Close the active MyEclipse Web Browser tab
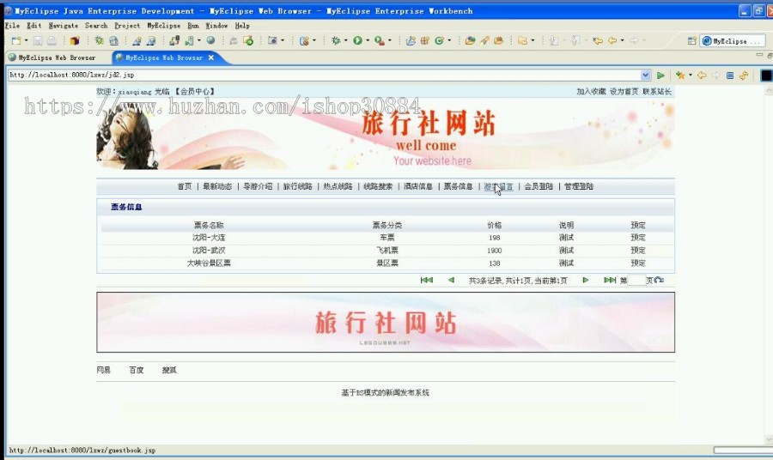This screenshot has height=460, width=773. [211, 57]
